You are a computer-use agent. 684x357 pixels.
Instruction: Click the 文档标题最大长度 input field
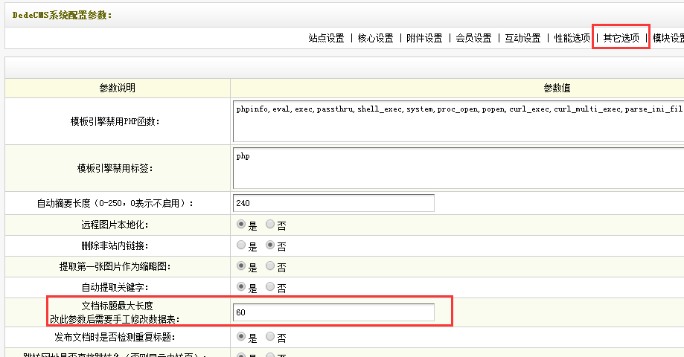pyautogui.click(x=333, y=312)
